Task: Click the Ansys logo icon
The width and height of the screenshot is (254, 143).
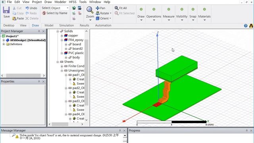Action: (251, 25)
